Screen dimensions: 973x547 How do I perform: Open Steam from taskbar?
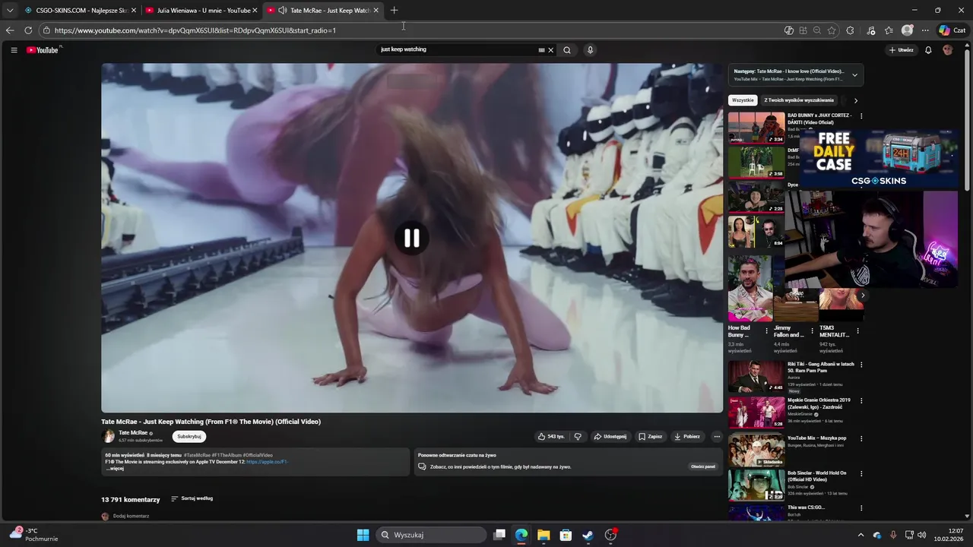[x=588, y=535]
